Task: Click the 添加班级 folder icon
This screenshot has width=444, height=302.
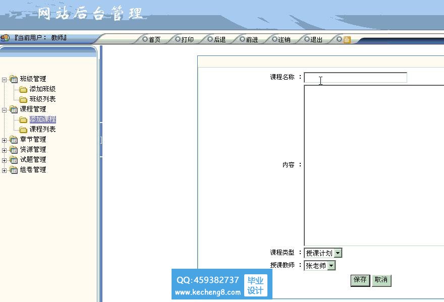Action: [23, 90]
